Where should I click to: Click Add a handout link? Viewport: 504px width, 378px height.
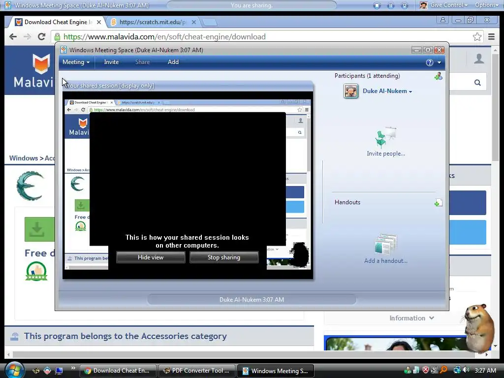click(386, 261)
